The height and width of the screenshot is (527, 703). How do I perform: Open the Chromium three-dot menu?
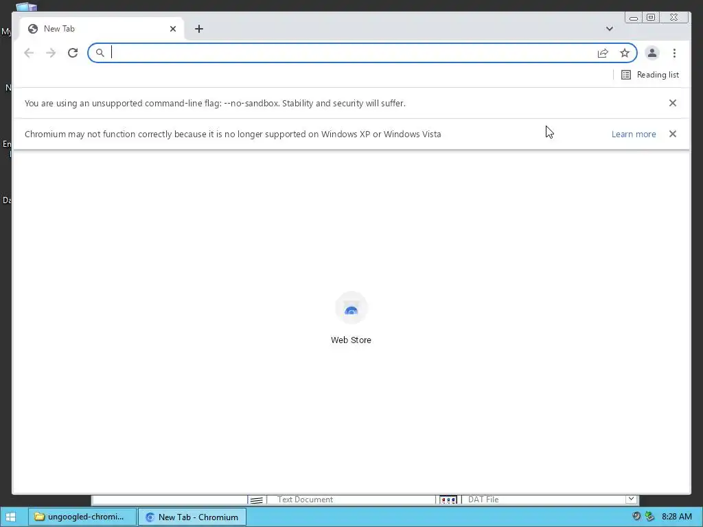point(674,53)
